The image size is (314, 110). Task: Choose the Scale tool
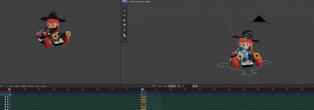click(x=125, y=20)
